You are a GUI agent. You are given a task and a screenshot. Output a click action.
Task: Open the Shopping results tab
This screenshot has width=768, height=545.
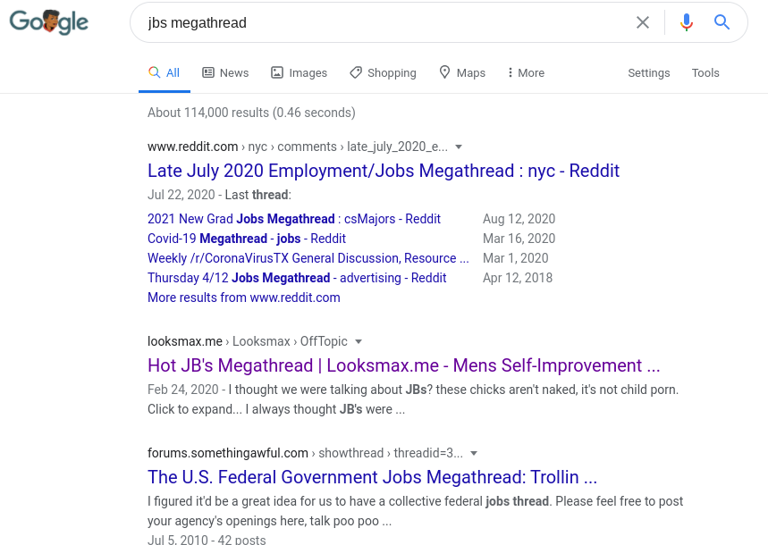click(x=383, y=73)
